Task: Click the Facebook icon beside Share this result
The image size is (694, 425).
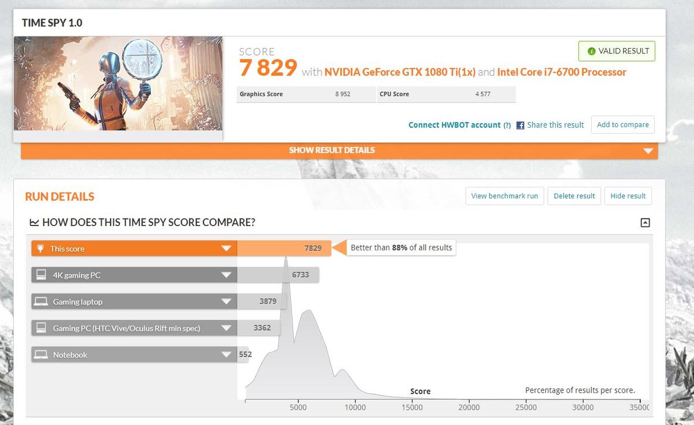Action: tap(520, 125)
